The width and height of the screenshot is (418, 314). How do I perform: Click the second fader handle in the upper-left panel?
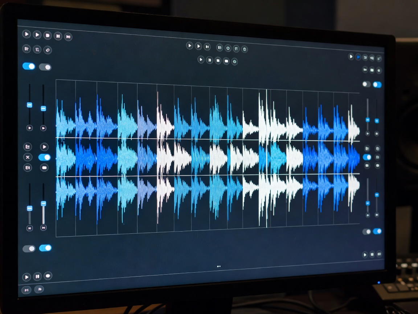pos(43,108)
